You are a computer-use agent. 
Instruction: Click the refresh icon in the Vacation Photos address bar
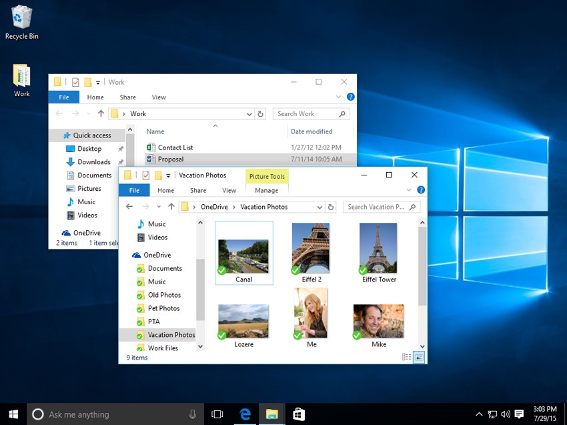330,207
